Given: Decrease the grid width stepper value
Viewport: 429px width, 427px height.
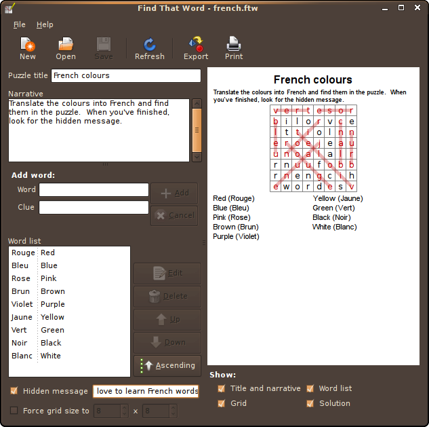Looking at the screenshot, I should (124, 414).
